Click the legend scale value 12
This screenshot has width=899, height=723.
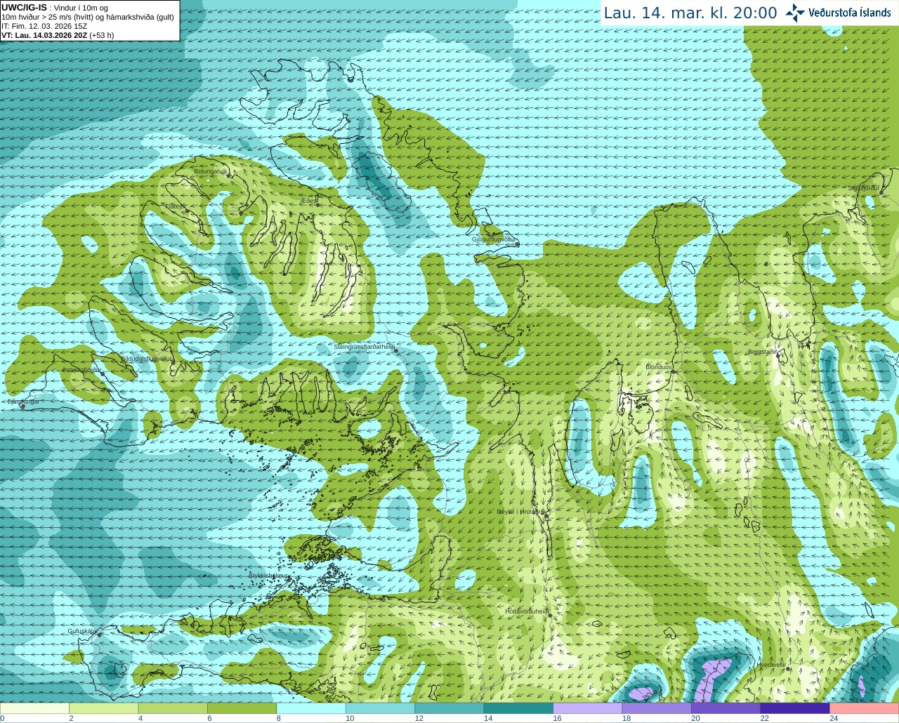click(x=419, y=718)
